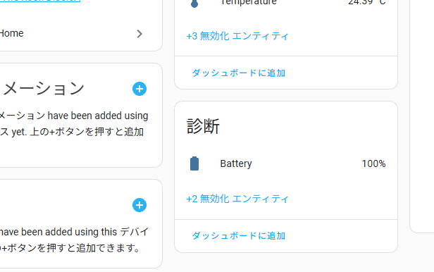Open the Battery entity label
Viewport: 434px width, 272px height.
coord(236,163)
